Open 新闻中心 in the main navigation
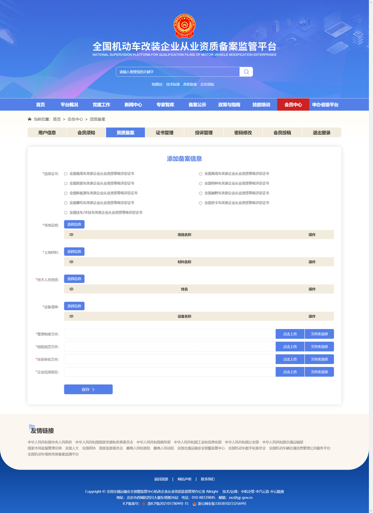The image size is (373, 513). tap(133, 105)
